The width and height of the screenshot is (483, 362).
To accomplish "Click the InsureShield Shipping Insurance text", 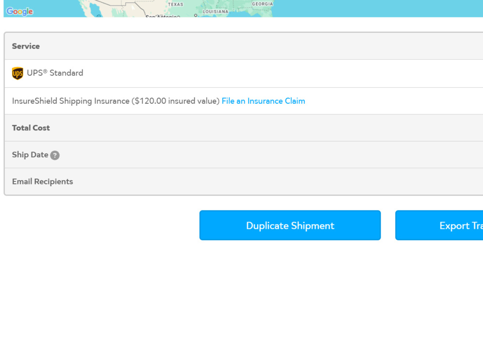I will click(116, 101).
